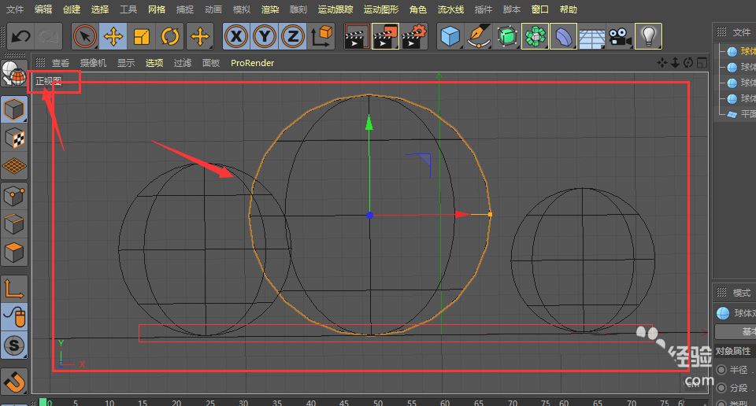Add a camera object from the toolbar

coord(620,36)
